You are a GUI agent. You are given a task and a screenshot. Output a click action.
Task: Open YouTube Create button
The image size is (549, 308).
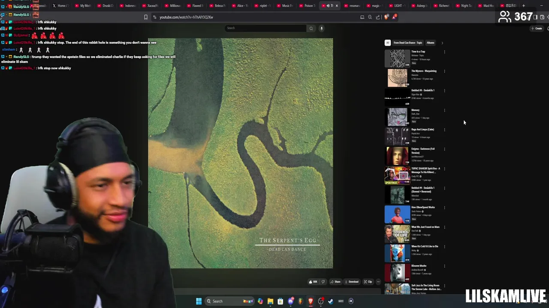[536, 28]
